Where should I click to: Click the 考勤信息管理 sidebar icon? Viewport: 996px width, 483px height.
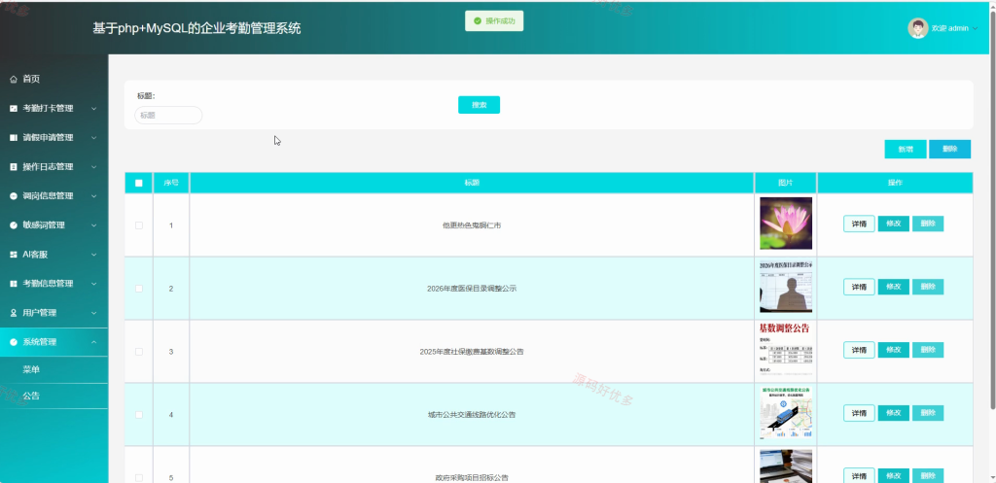click(x=14, y=284)
